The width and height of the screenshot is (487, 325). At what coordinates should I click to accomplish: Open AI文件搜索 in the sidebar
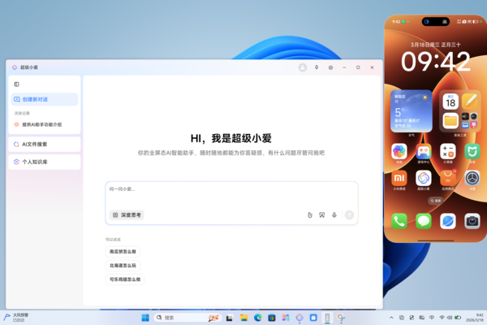pos(45,145)
